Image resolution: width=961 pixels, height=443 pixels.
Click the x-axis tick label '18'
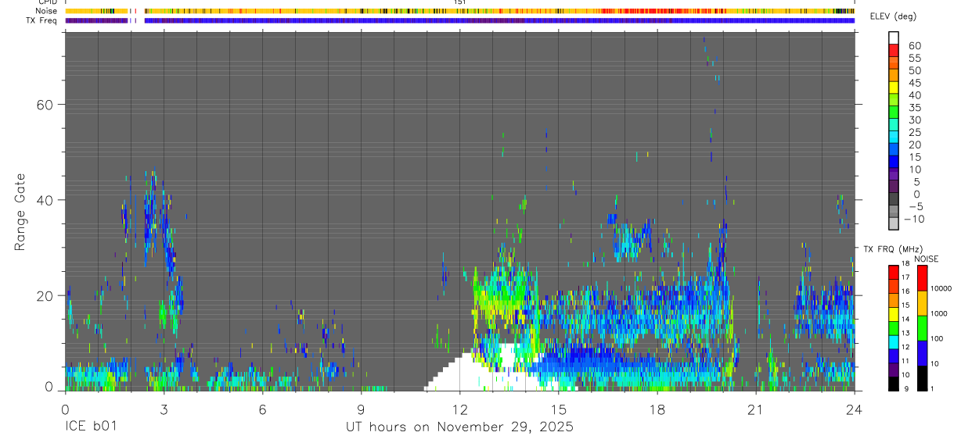click(657, 409)
